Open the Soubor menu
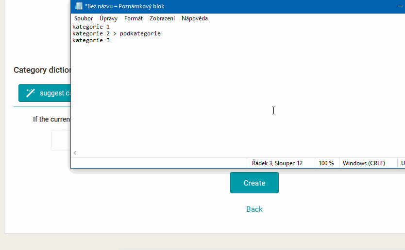The width and height of the screenshot is (405, 250). (x=84, y=18)
